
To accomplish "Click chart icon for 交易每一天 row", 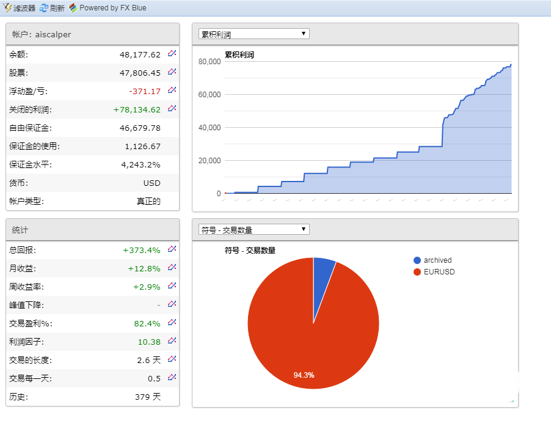I will [172, 377].
